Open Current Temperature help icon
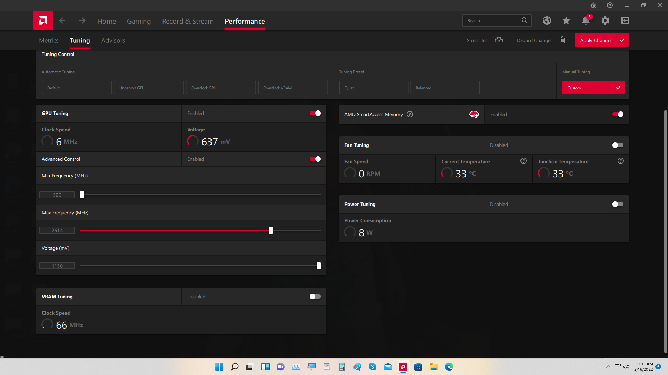Viewport: 668px width, 375px height. tap(524, 161)
